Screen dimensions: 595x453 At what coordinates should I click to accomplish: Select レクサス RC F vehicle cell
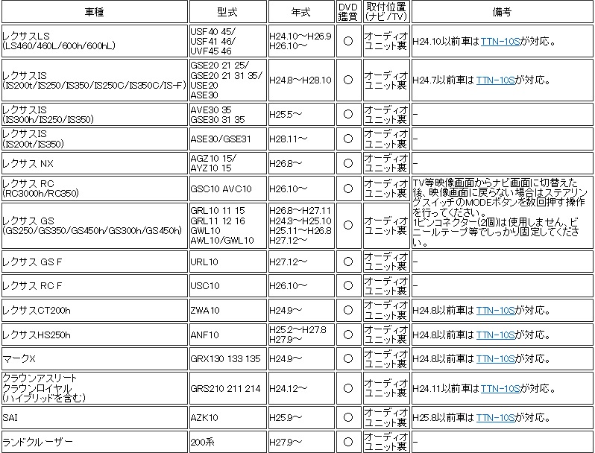coord(95,285)
